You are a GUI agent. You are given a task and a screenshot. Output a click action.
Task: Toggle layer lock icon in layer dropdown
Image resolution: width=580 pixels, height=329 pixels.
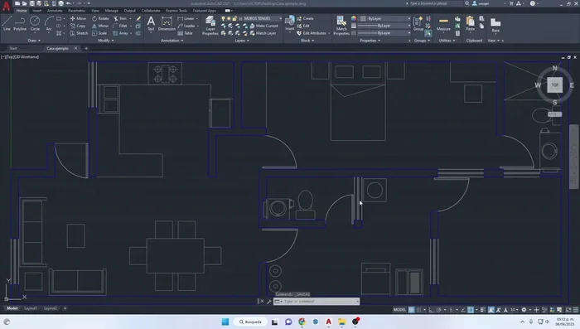pyautogui.click(x=234, y=18)
